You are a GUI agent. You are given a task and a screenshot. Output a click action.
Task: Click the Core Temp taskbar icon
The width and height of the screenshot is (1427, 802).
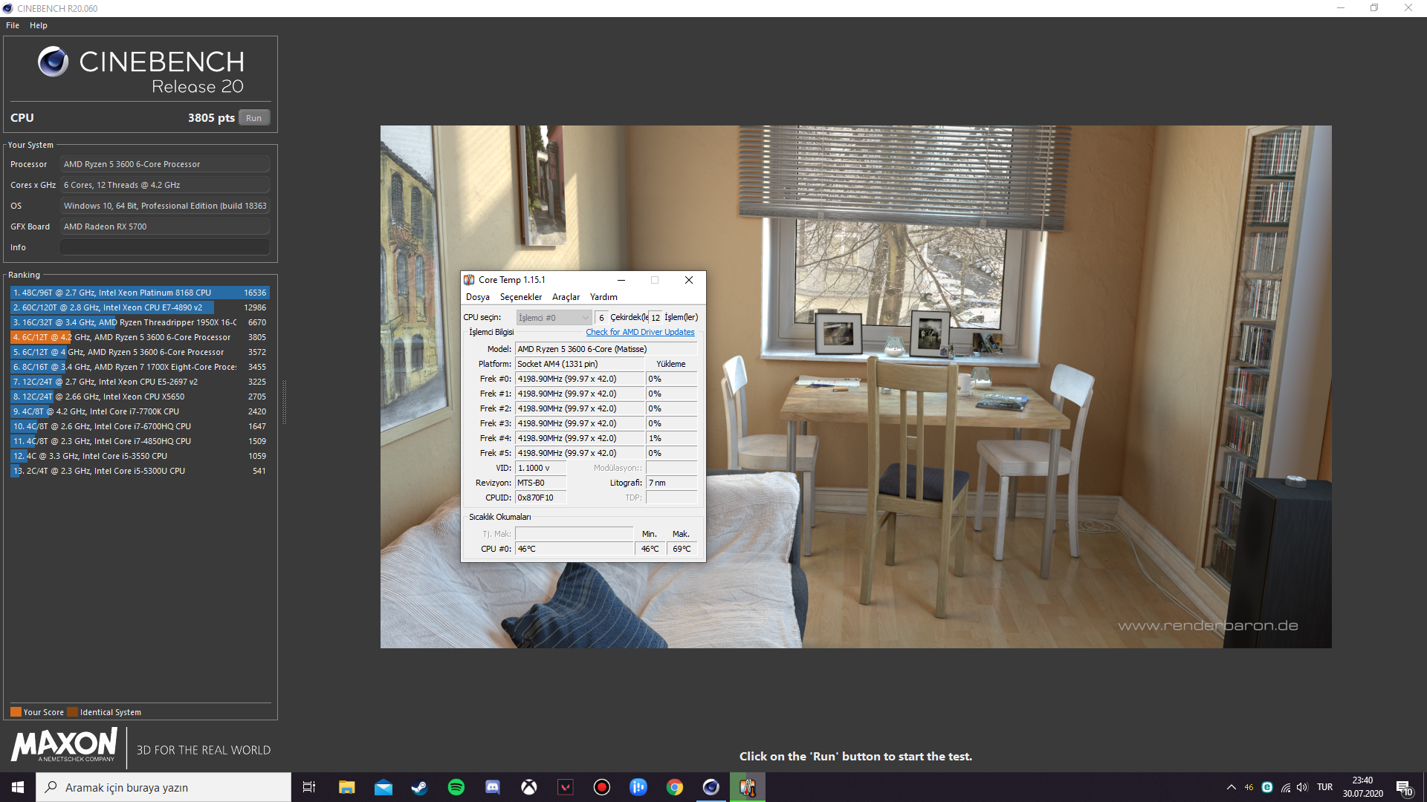tap(748, 787)
